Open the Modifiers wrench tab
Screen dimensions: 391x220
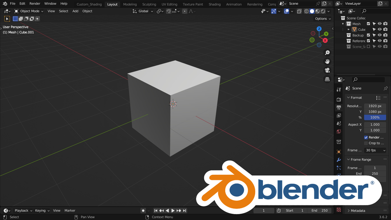click(338, 160)
